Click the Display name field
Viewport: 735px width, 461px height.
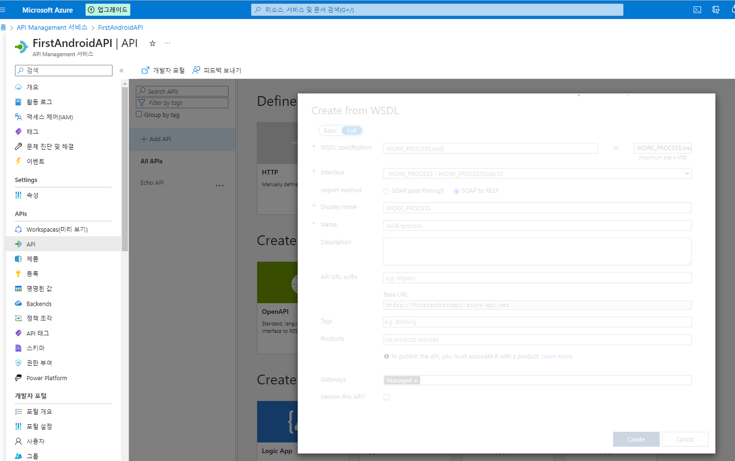point(537,208)
